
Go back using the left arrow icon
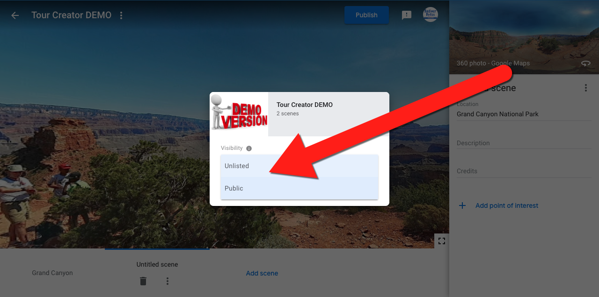pos(15,15)
